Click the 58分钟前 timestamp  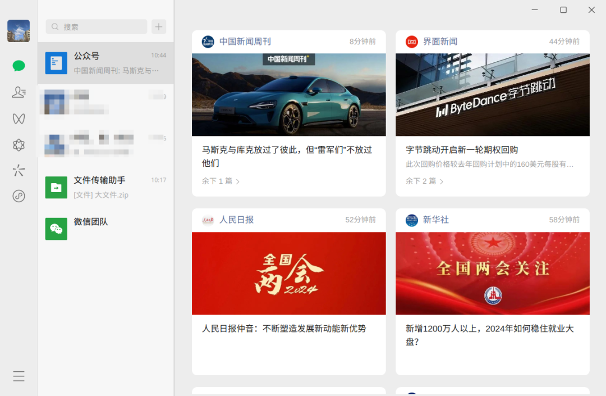click(564, 220)
